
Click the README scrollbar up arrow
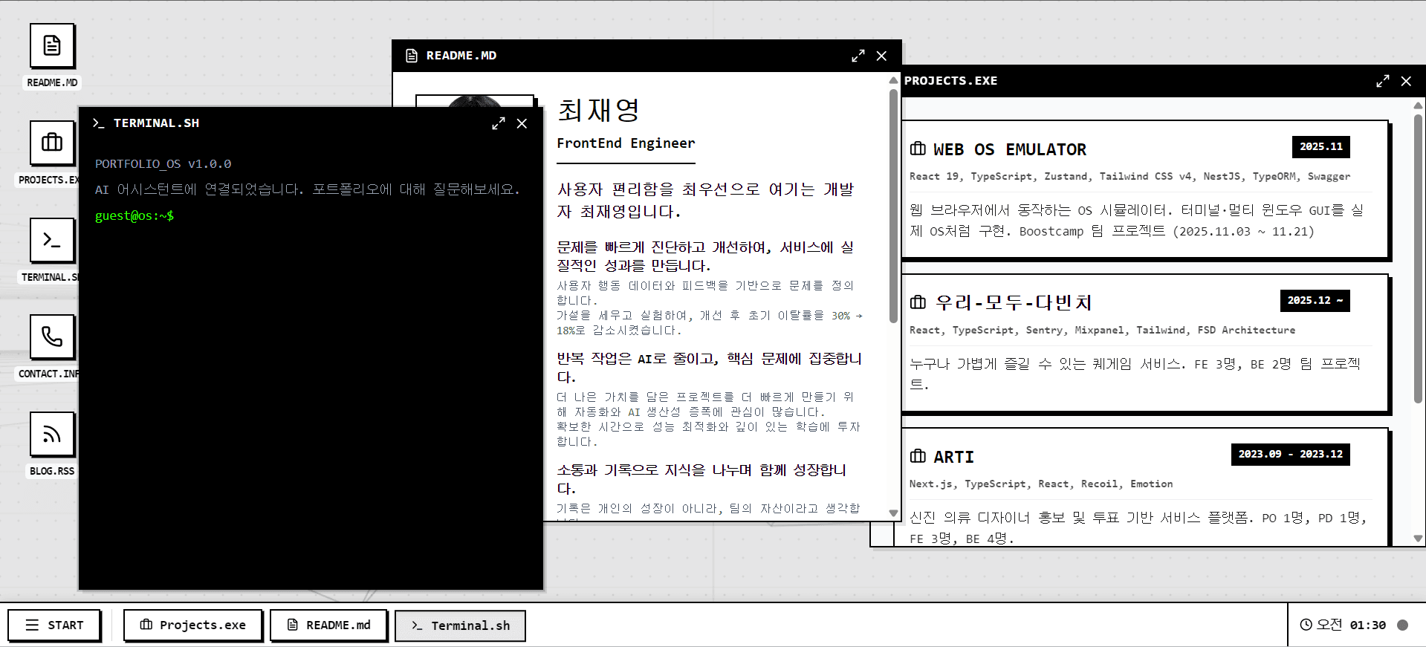893,79
